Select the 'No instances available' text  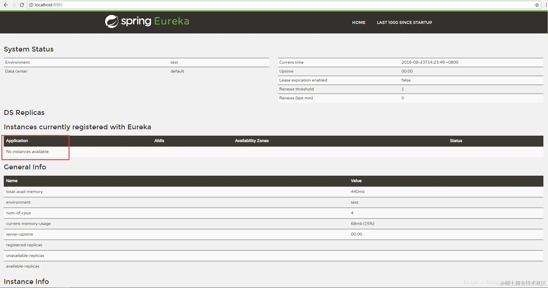tap(27, 151)
